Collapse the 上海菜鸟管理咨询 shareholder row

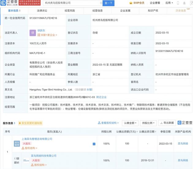94,144
